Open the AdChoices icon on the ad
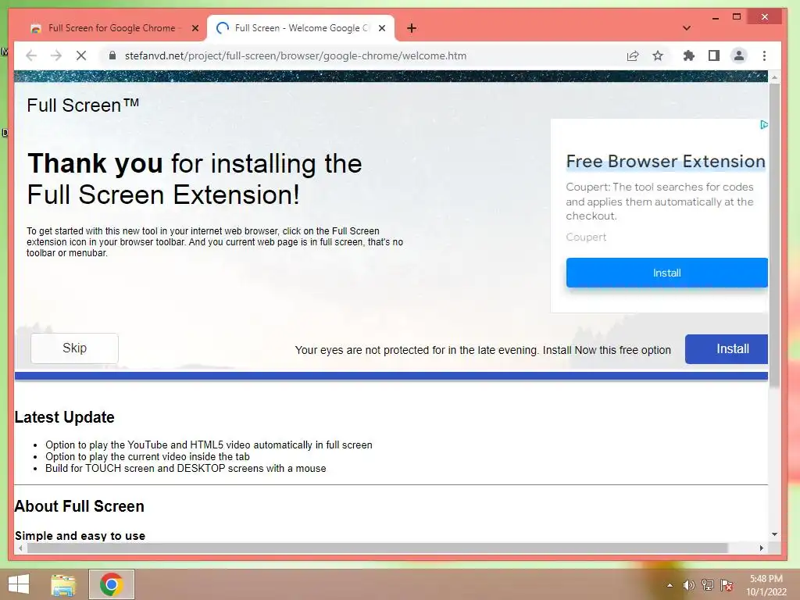 pos(764,124)
